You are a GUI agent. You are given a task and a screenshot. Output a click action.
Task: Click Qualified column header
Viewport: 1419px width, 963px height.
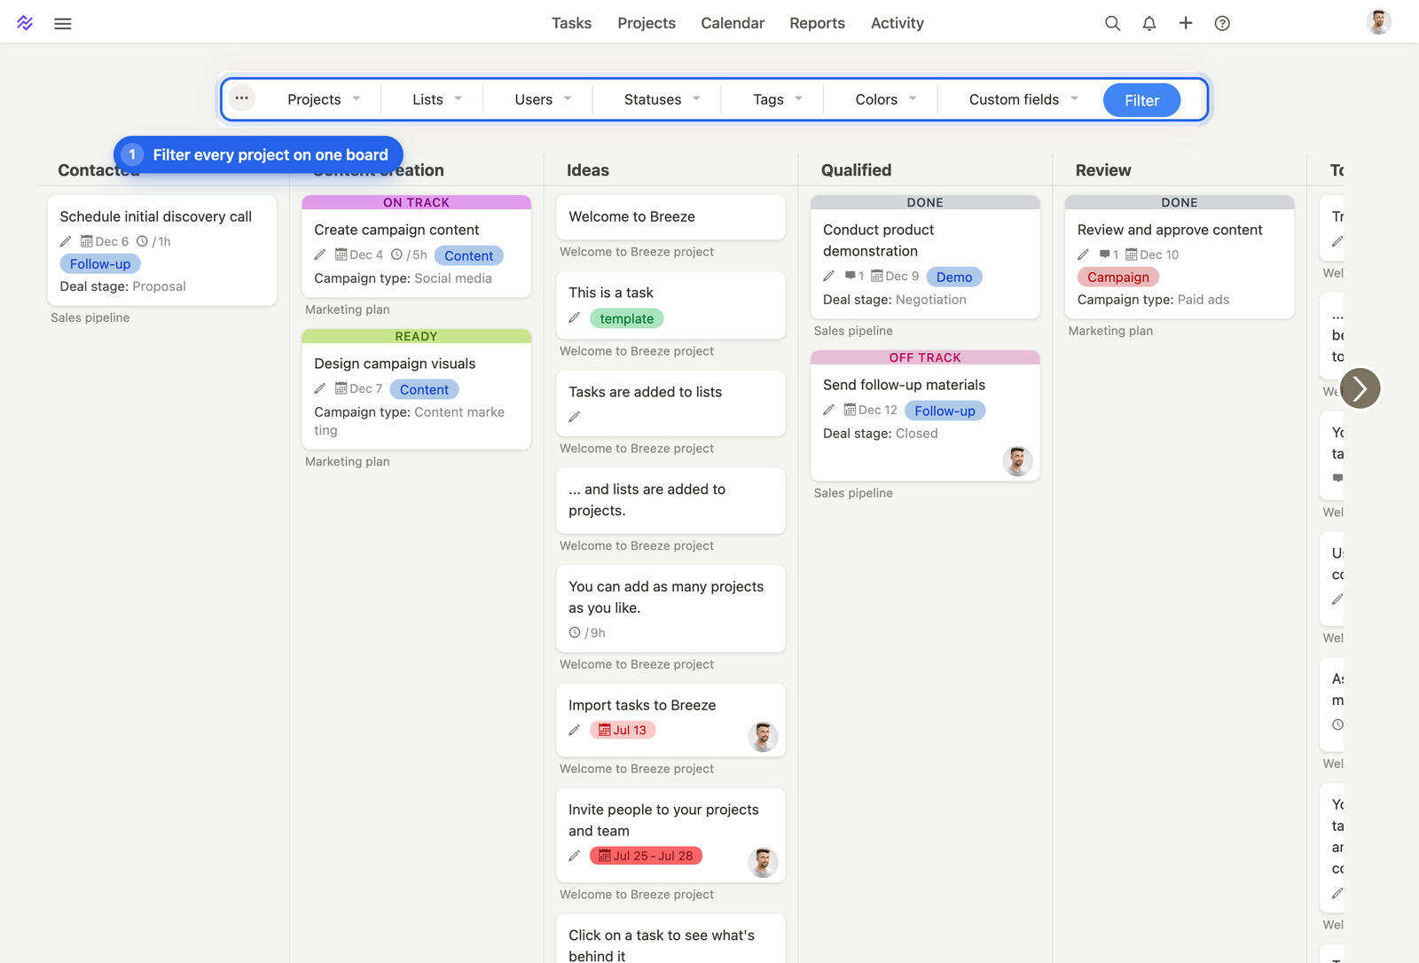tap(856, 170)
